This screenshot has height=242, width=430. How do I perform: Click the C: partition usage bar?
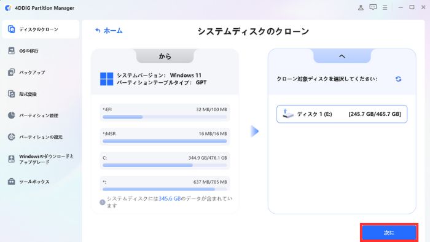click(x=165, y=165)
